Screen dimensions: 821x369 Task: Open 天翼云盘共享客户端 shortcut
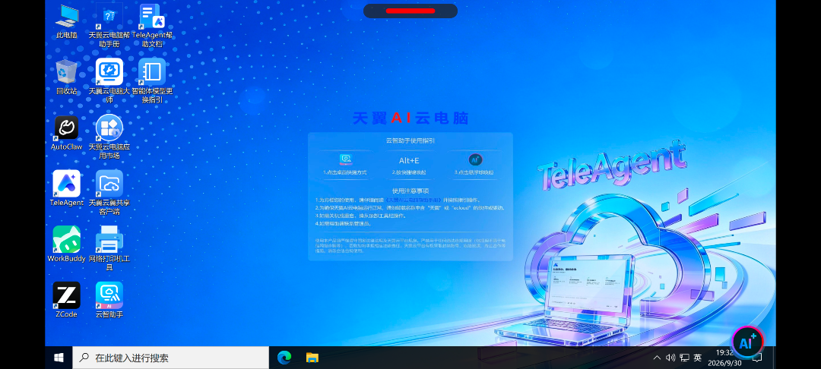coord(109,192)
